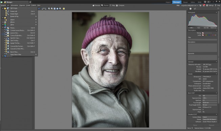Collapse the Details section
221x131 pixels.
click(x=216, y=74)
